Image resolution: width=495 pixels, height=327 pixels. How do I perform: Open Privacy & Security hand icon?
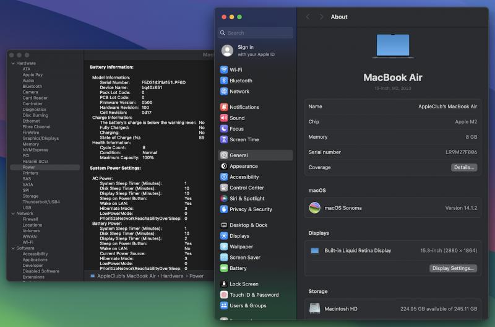[x=224, y=209]
